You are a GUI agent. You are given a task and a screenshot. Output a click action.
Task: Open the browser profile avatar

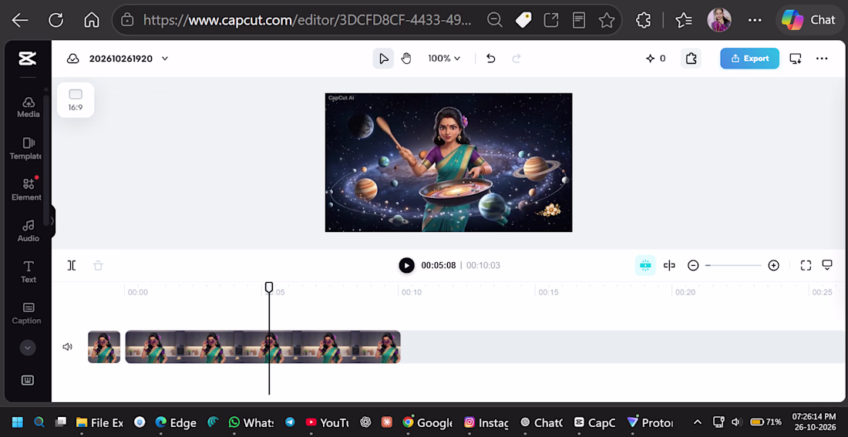tap(718, 20)
